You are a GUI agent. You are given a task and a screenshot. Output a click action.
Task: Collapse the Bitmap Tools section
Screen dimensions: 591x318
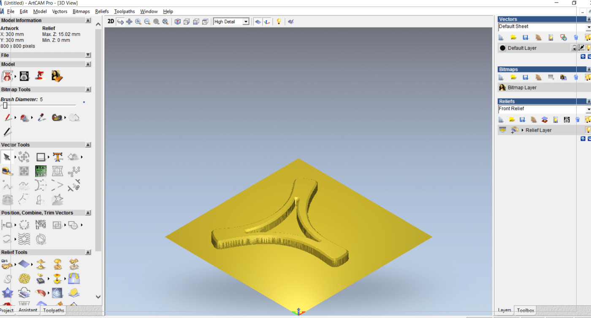point(88,90)
